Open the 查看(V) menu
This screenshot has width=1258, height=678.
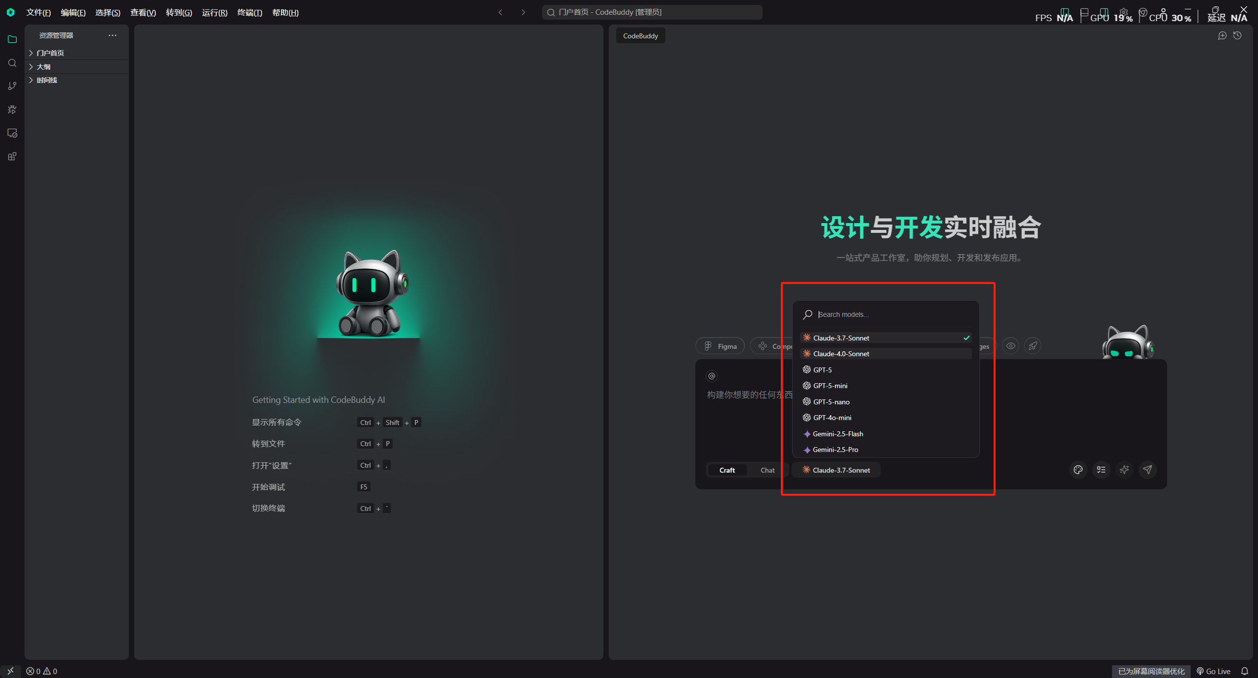pos(143,12)
